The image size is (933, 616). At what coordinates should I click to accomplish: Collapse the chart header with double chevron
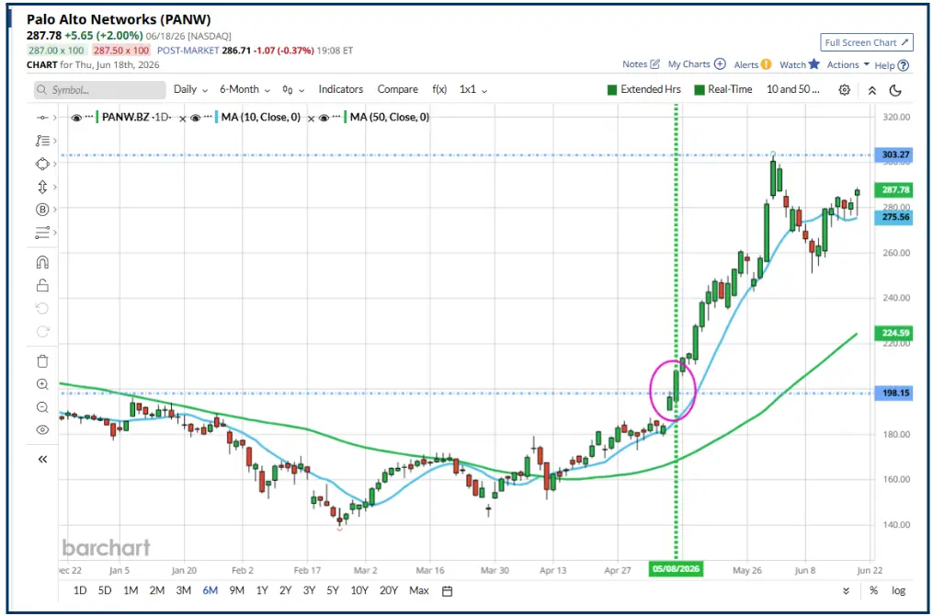click(871, 90)
